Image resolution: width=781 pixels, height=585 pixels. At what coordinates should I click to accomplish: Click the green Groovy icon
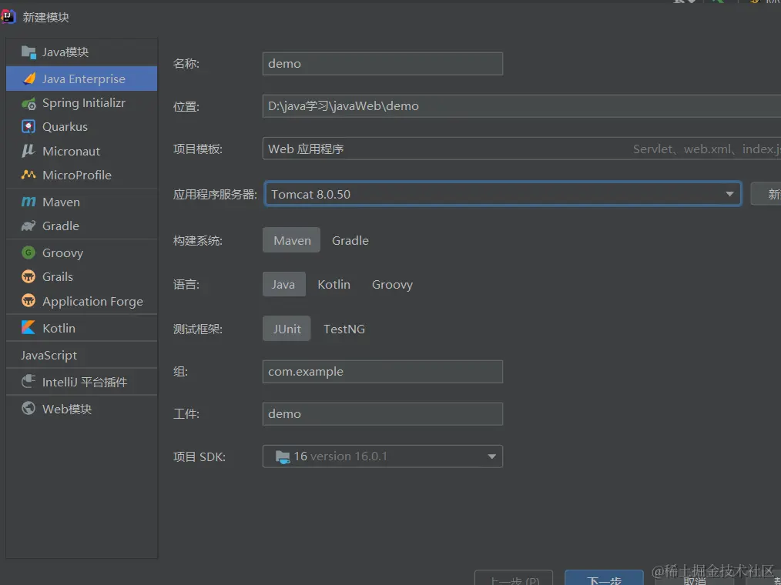[x=28, y=252]
